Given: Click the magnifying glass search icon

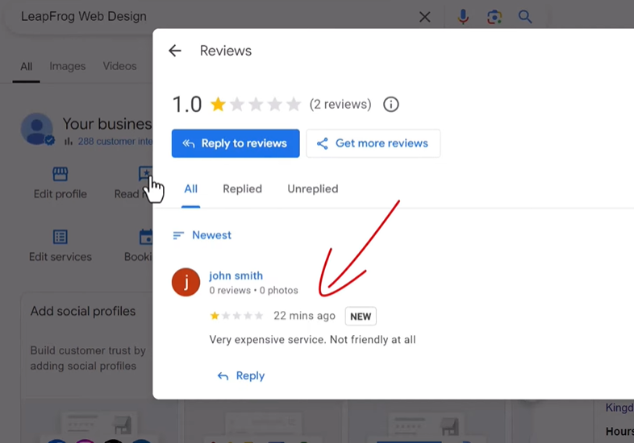Looking at the screenshot, I should [x=525, y=17].
